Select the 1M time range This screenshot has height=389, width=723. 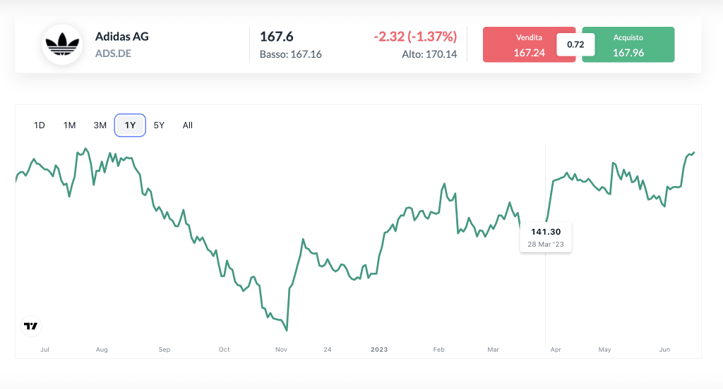(70, 125)
